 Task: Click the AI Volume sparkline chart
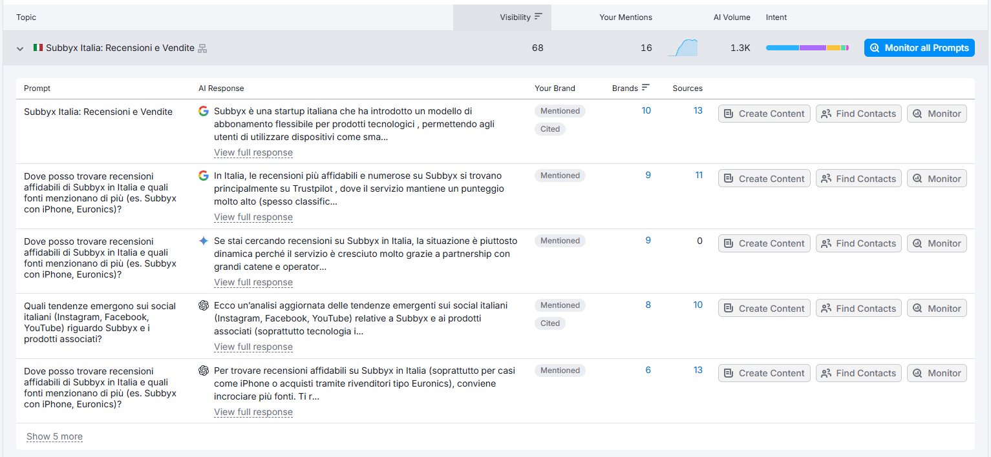(683, 48)
